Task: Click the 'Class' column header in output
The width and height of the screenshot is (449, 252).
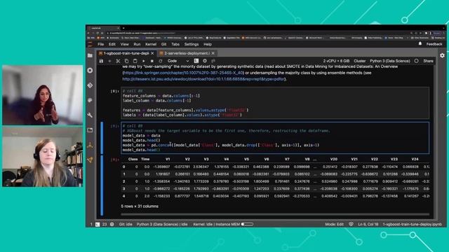Action: pyautogui.click(x=133, y=159)
